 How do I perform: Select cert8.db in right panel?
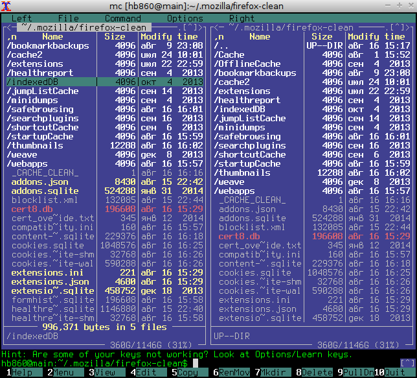pyautogui.click(x=312, y=236)
